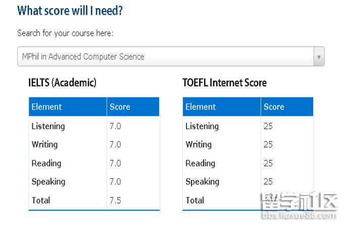Image resolution: width=345 pixels, height=226 pixels.
Task: Click the "IELTS (Academic)" table title
Action: click(x=62, y=82)
